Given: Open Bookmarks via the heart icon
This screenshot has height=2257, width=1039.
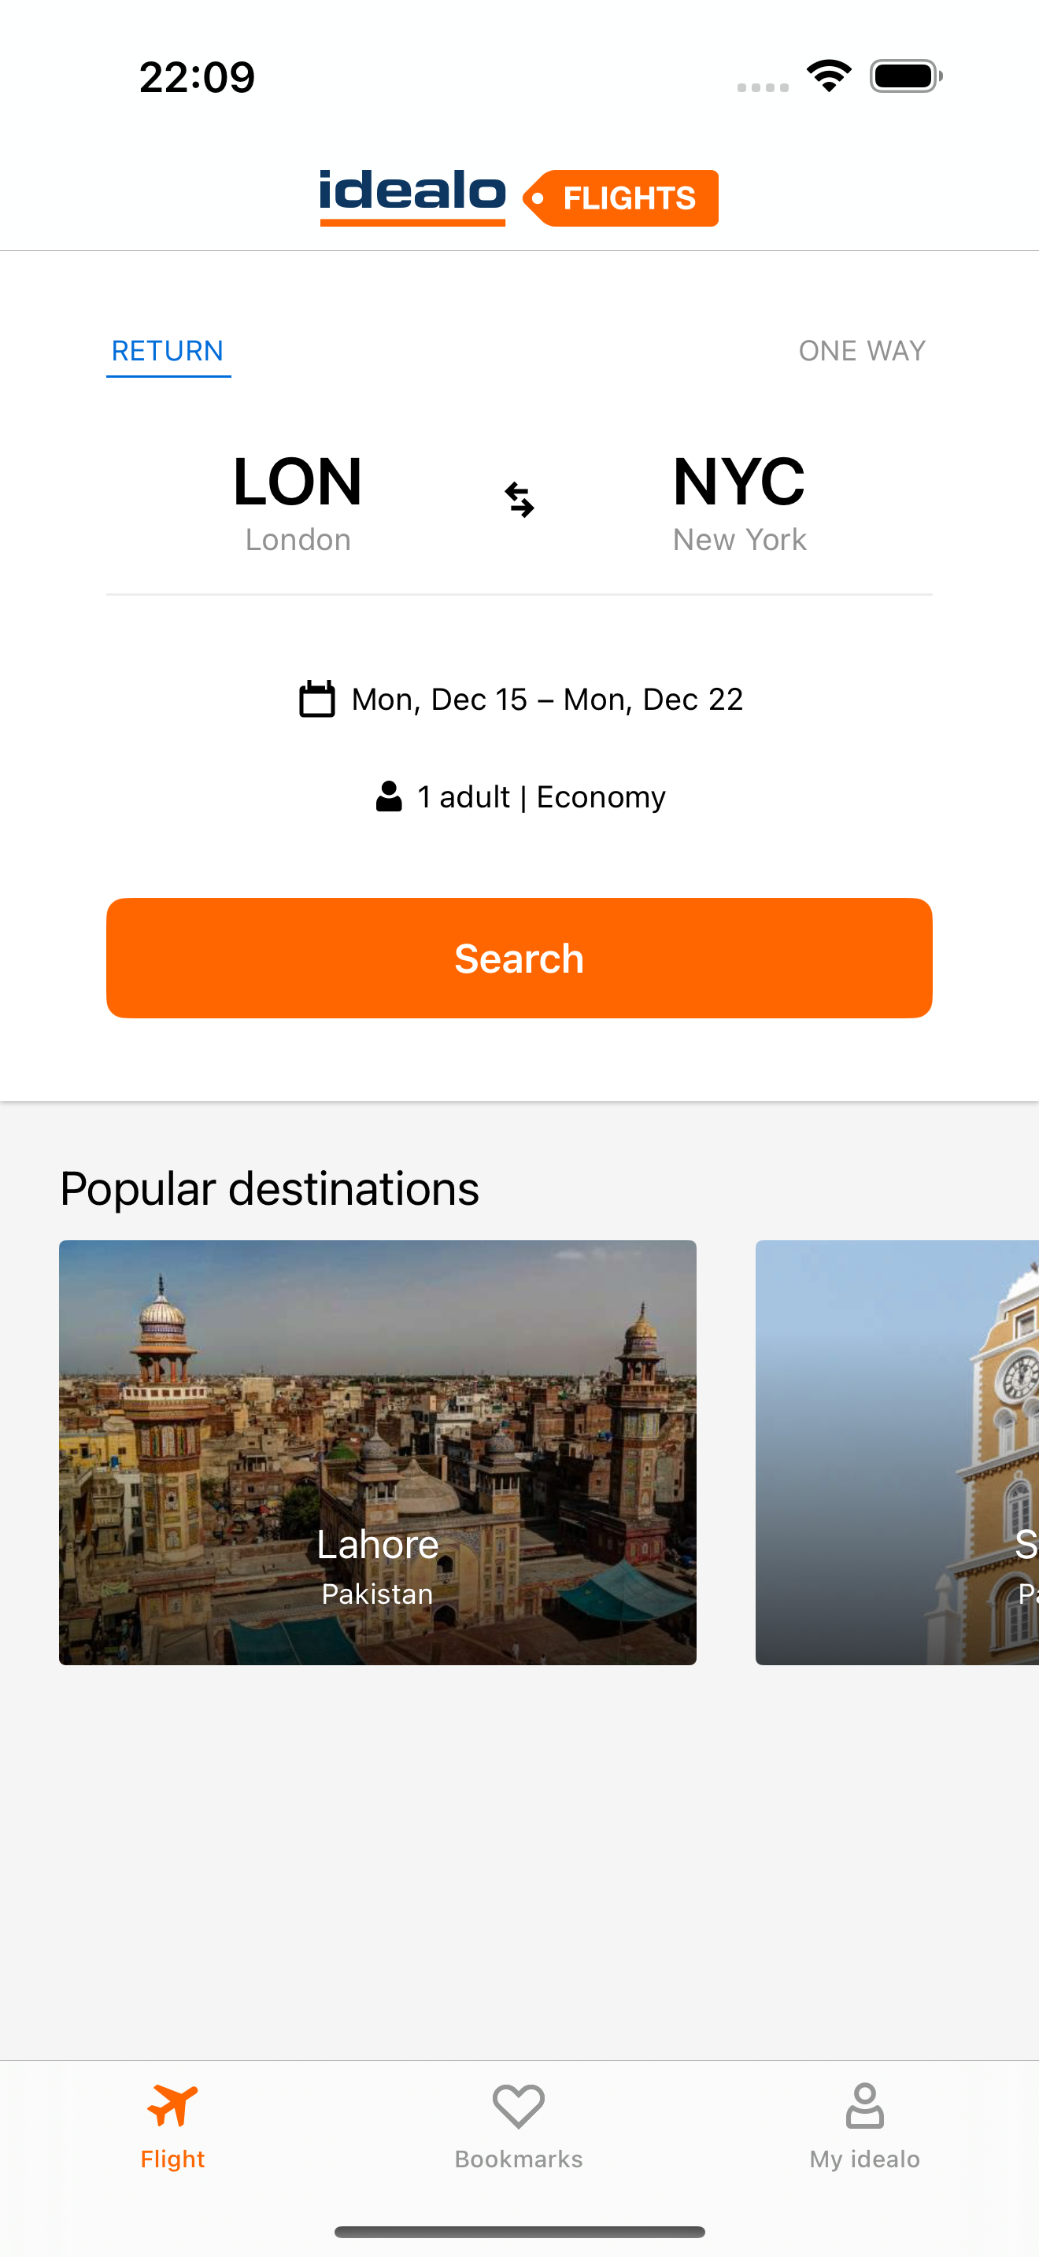Looking at the screenshot, I should (518, 2103).
